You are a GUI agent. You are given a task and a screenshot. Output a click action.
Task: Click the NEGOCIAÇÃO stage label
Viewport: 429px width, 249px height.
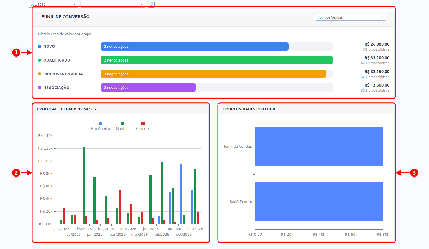coord(56,88)
